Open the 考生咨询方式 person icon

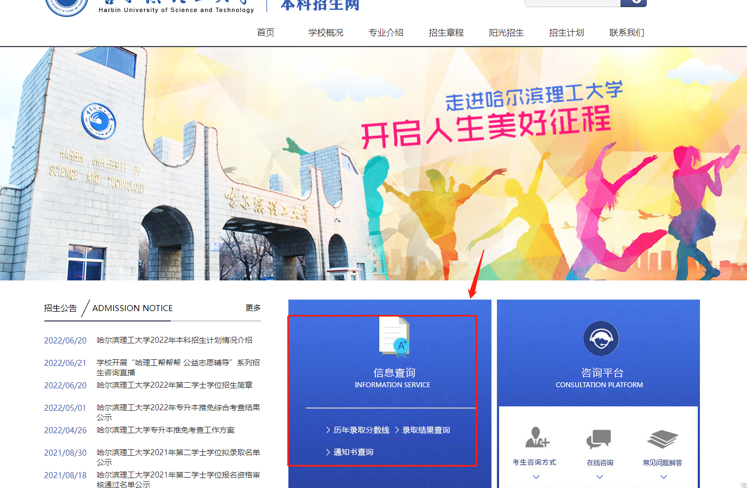point(537,438)
